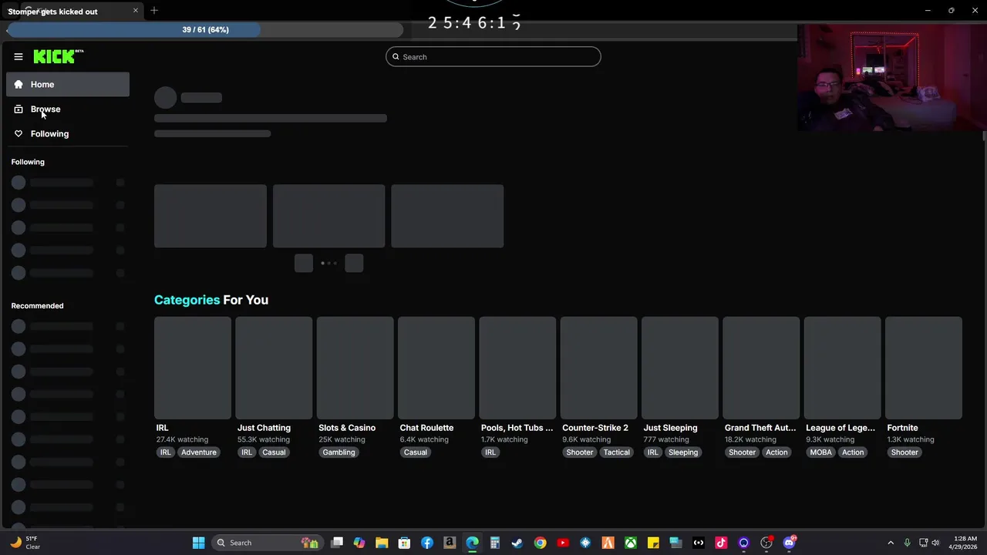Open volume control in system tray
Screen dimensions: 987x555
coord(935,543)
